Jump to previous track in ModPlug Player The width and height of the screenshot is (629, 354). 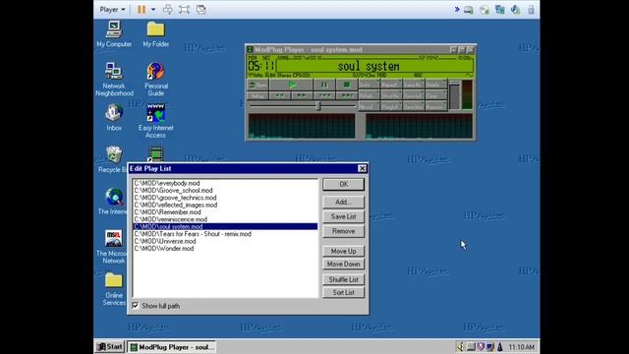click(324, 96)
